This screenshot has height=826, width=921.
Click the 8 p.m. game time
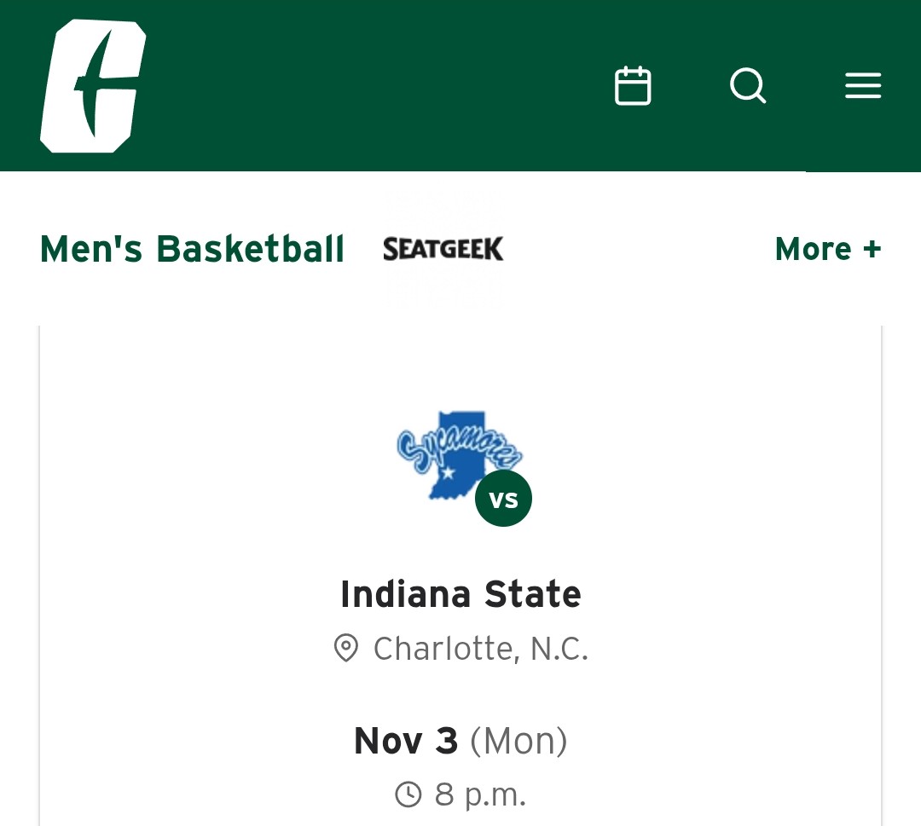(x=480, y=794)
